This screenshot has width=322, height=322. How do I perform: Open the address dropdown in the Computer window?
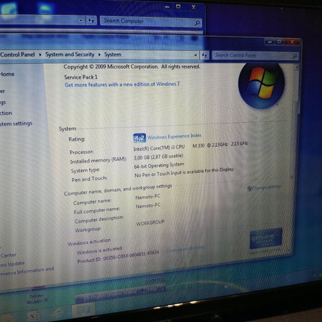[80, 21]
